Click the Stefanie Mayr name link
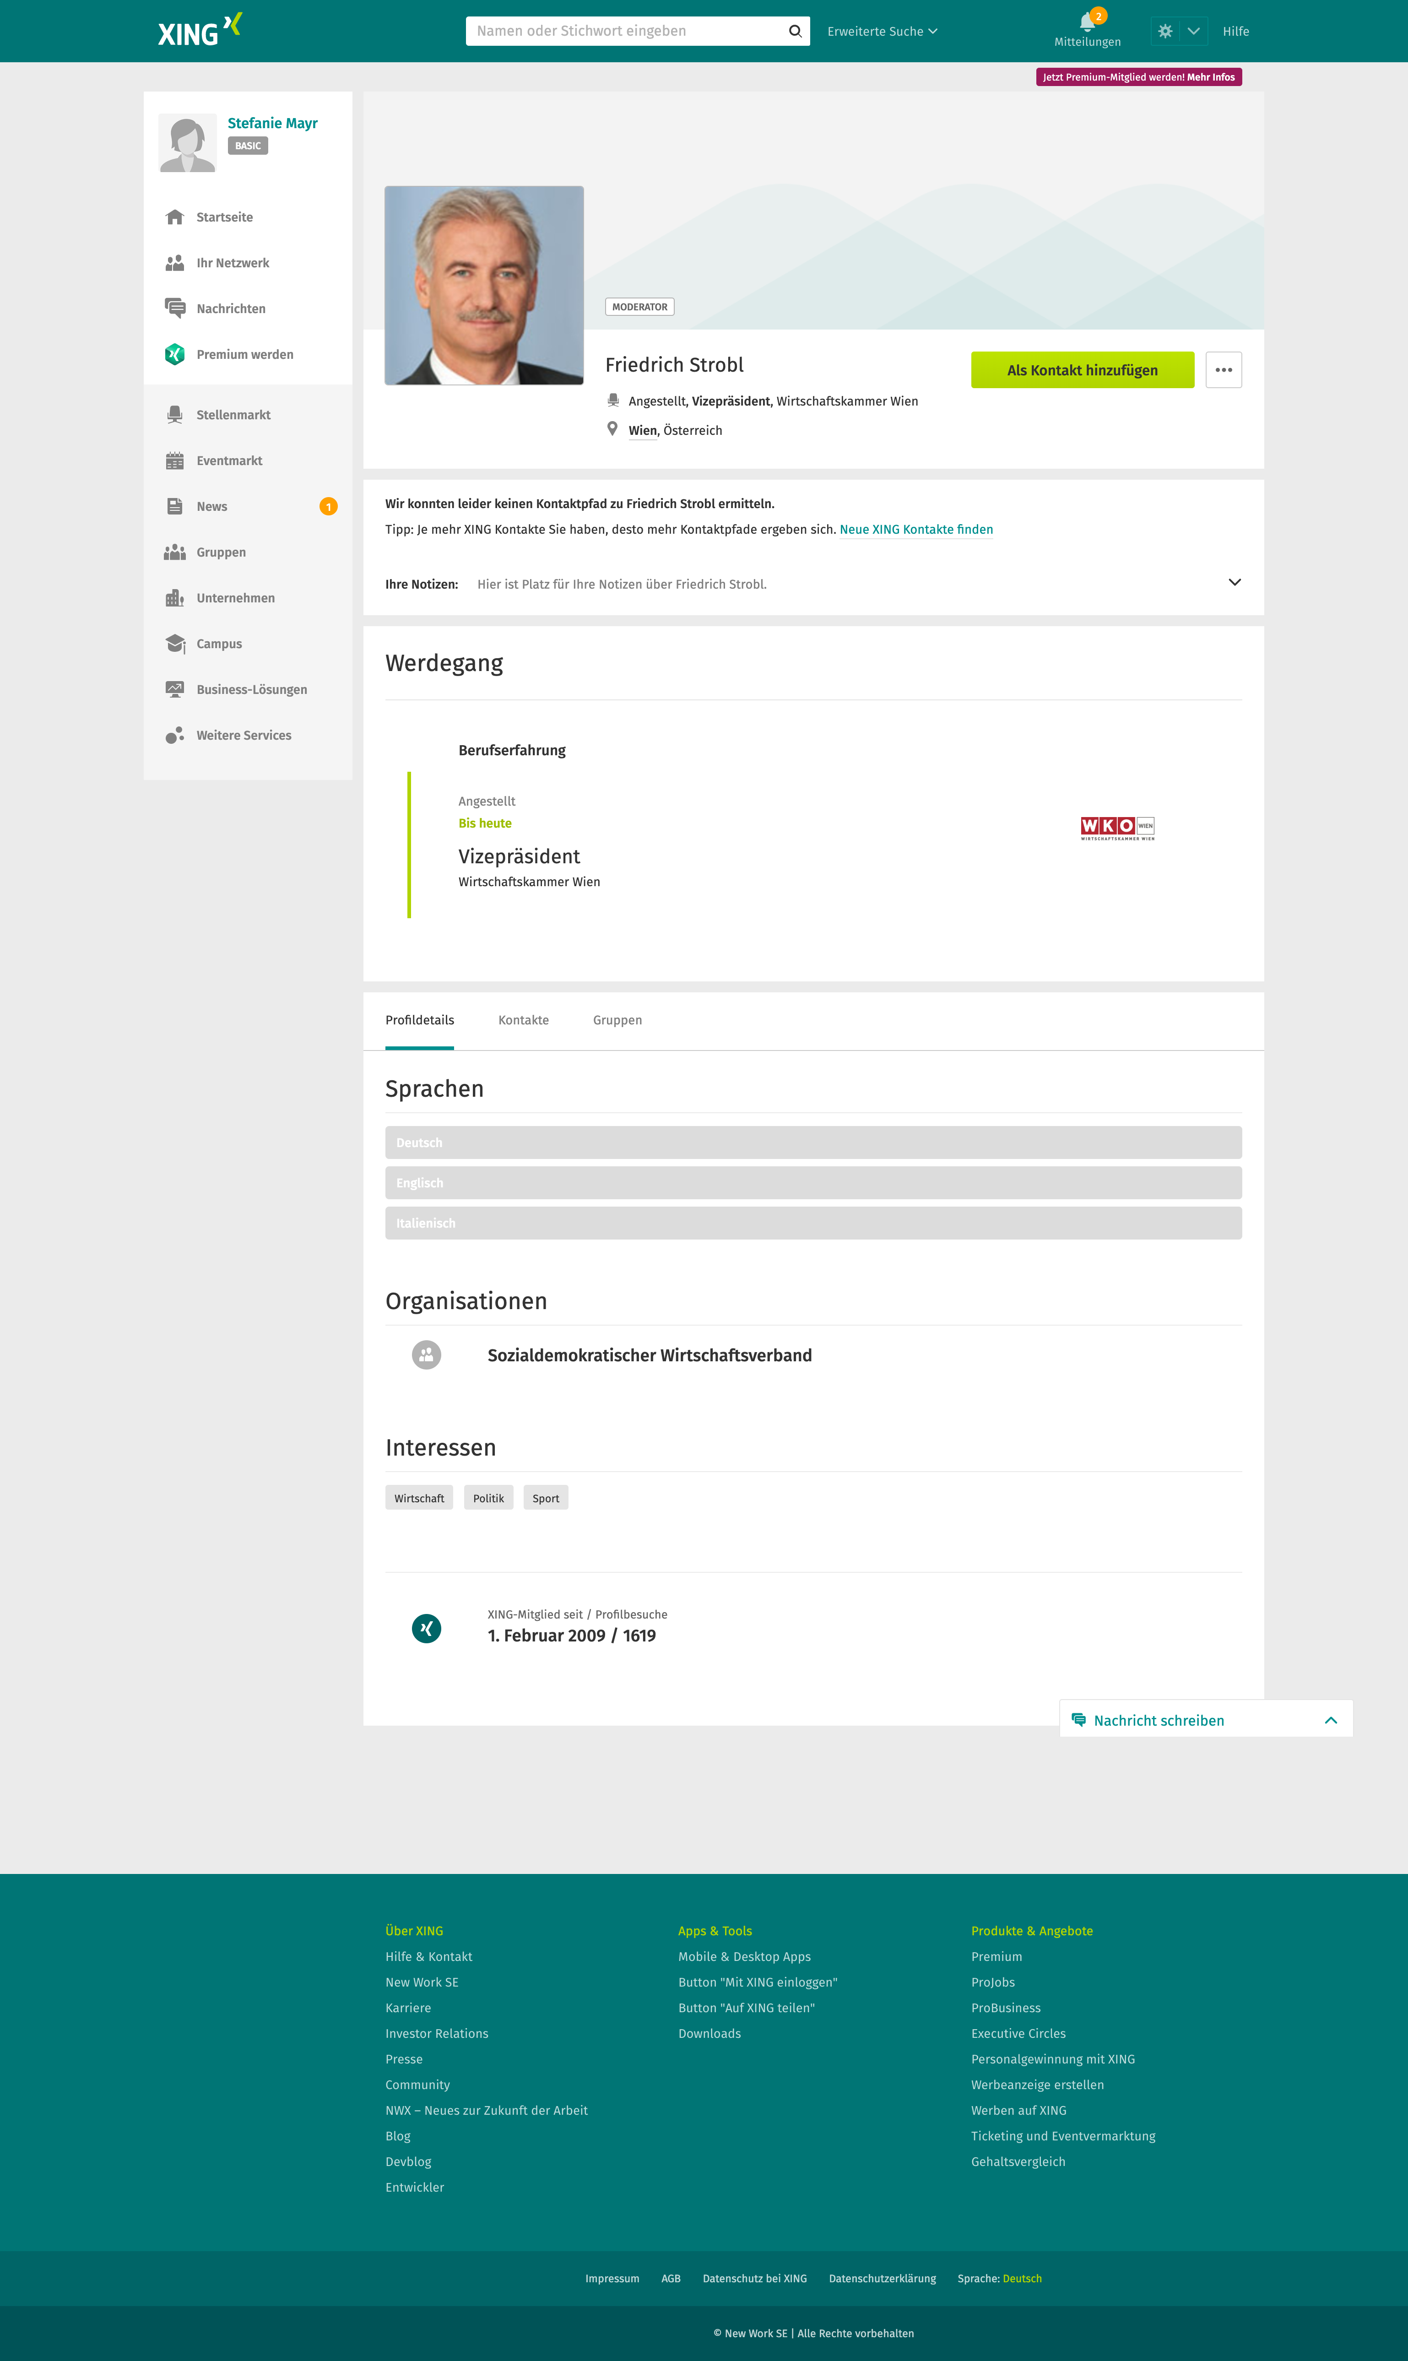Image resolution: width=1408 pixels, height=2361 pixels. point(272,123)
